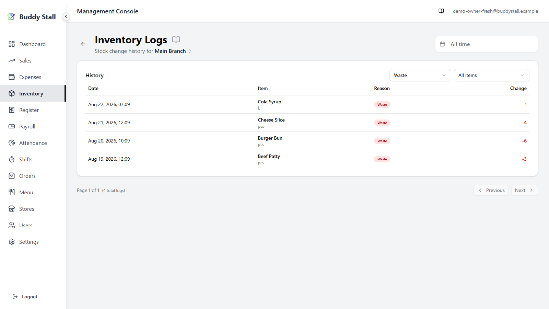The width and height of the screenshot is (549, 309).
Task: Click the Stores shop icon
Action: (12, 209)
